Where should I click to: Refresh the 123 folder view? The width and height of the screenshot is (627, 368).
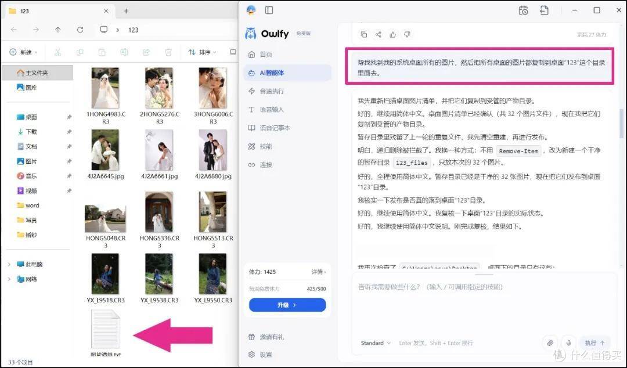[x=80, y=30]
